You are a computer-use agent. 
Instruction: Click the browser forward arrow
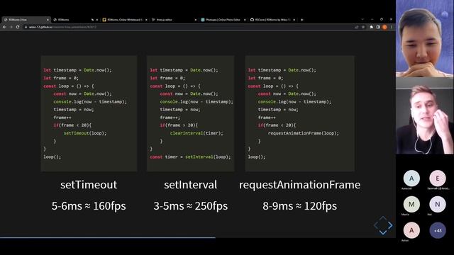(11, 27)
